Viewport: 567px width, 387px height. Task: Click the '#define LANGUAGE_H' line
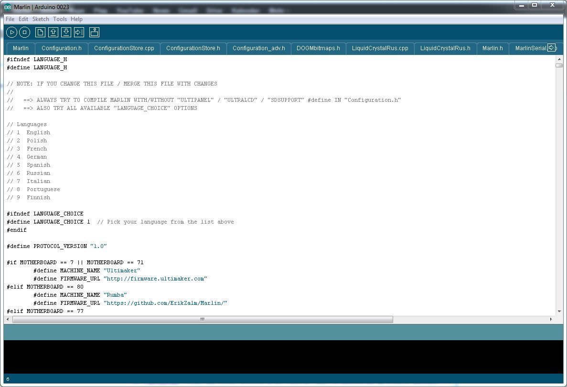(37, 67)
